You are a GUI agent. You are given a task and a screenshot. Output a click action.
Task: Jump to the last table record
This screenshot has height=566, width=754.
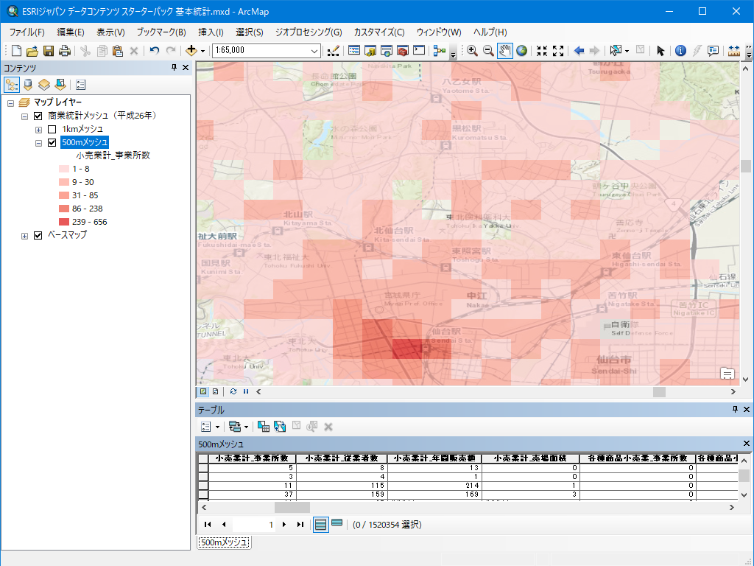[300, 525]
